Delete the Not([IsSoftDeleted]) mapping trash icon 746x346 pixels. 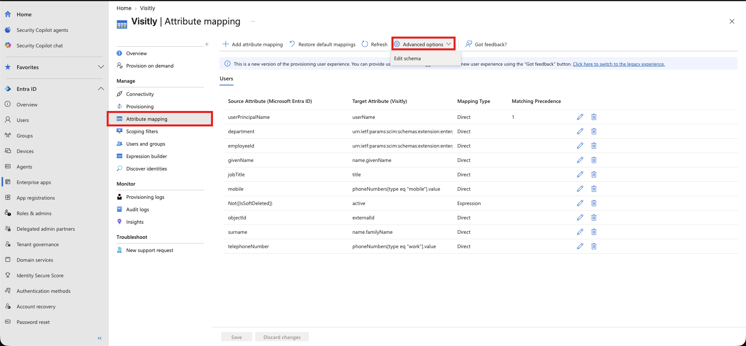click(594, 203)
